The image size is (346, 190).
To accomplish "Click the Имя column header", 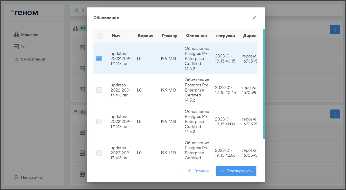I will pos(116,36).
